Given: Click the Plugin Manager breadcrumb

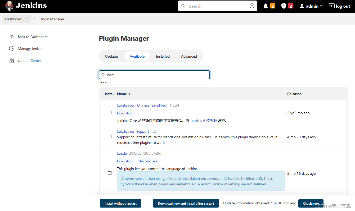Looking at the screenshot, I should click(52, 19).
